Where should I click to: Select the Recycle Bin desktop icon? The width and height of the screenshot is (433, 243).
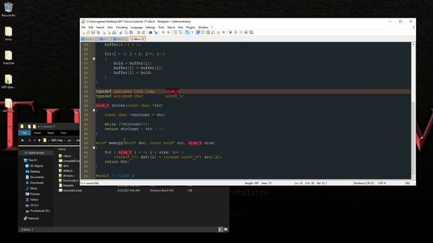pos(8,9)
